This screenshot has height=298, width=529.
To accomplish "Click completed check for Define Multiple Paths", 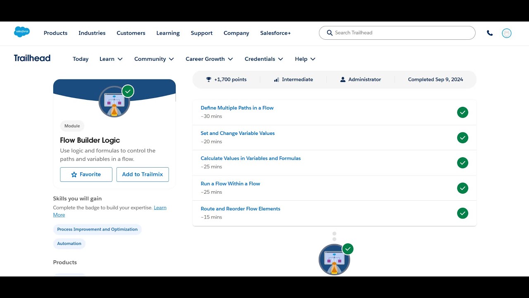I will (462, 112).
